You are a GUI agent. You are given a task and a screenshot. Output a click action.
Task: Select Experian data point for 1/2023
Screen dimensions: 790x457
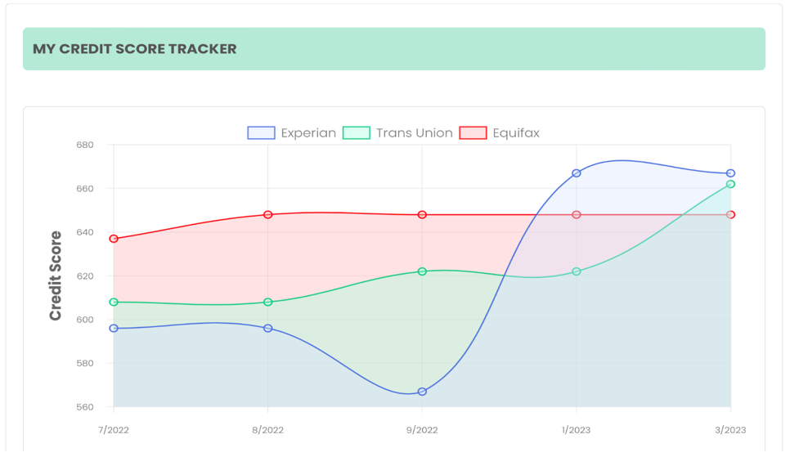[x=577, y=173]
